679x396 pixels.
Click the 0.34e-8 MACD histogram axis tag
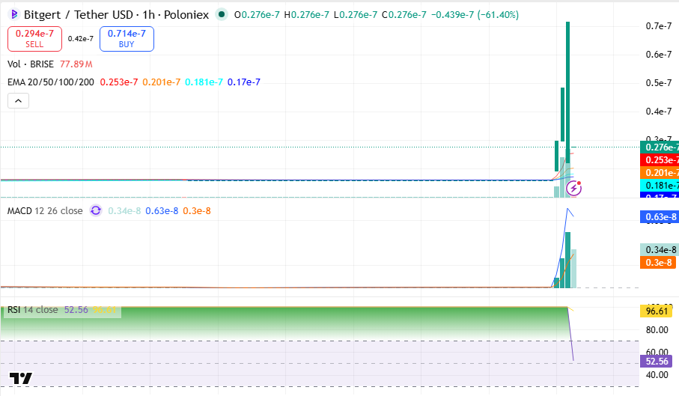[660, 250]
